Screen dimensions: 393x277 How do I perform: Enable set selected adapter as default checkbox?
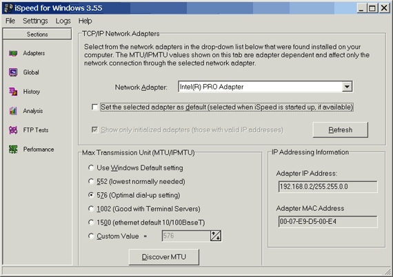point(94,107)
